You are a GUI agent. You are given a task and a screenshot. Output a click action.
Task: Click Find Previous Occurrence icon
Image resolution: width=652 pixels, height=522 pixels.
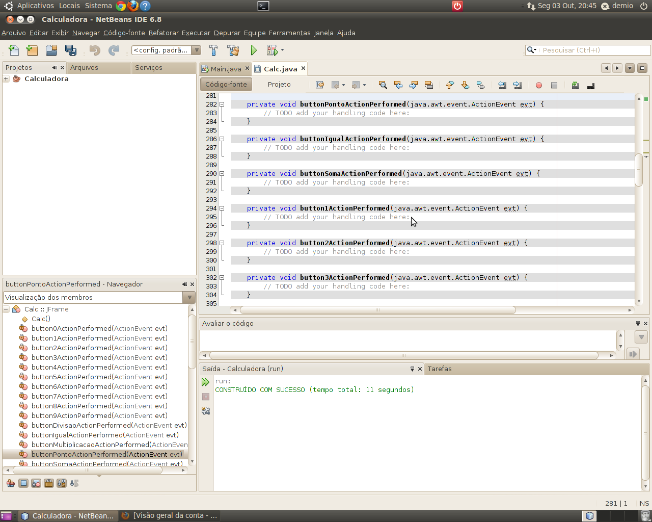398,85
